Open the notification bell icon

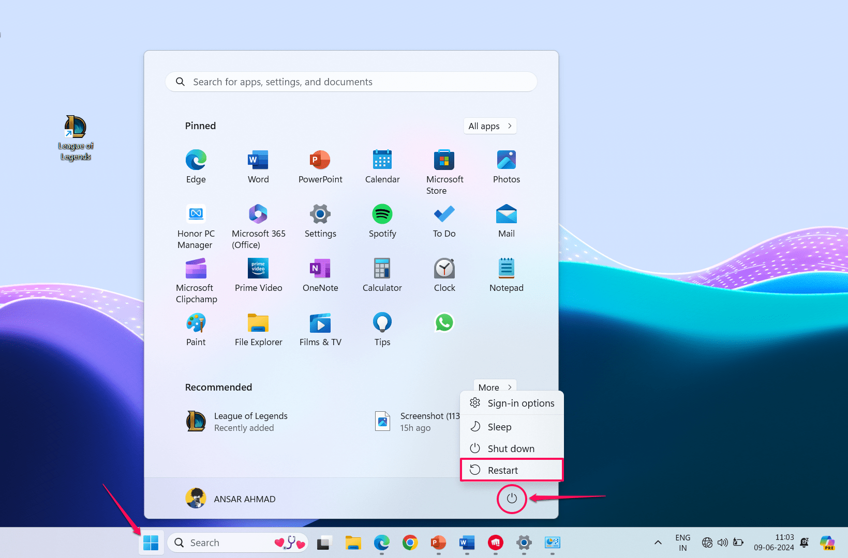coord(805,542)
